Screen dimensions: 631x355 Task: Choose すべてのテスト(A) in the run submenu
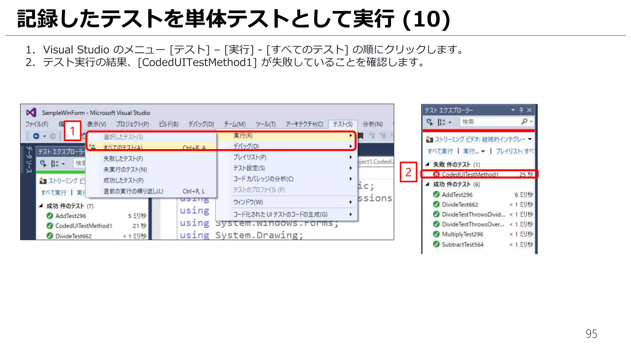pos(151,147)
